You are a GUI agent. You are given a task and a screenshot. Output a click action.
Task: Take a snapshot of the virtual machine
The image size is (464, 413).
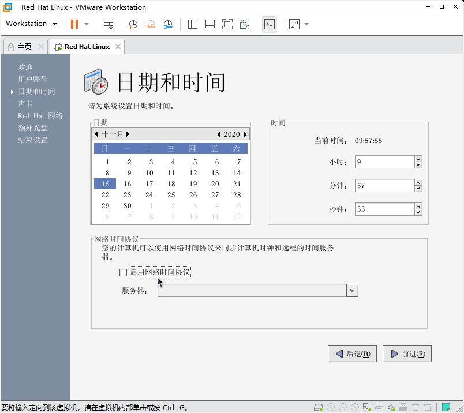[133, 24]
